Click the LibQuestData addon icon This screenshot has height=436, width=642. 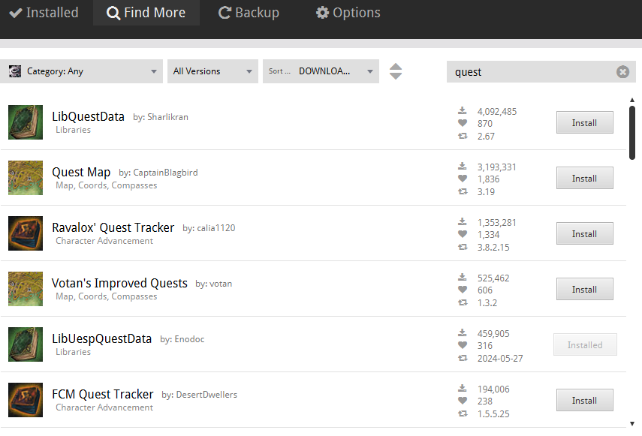[x=26, y=122]
